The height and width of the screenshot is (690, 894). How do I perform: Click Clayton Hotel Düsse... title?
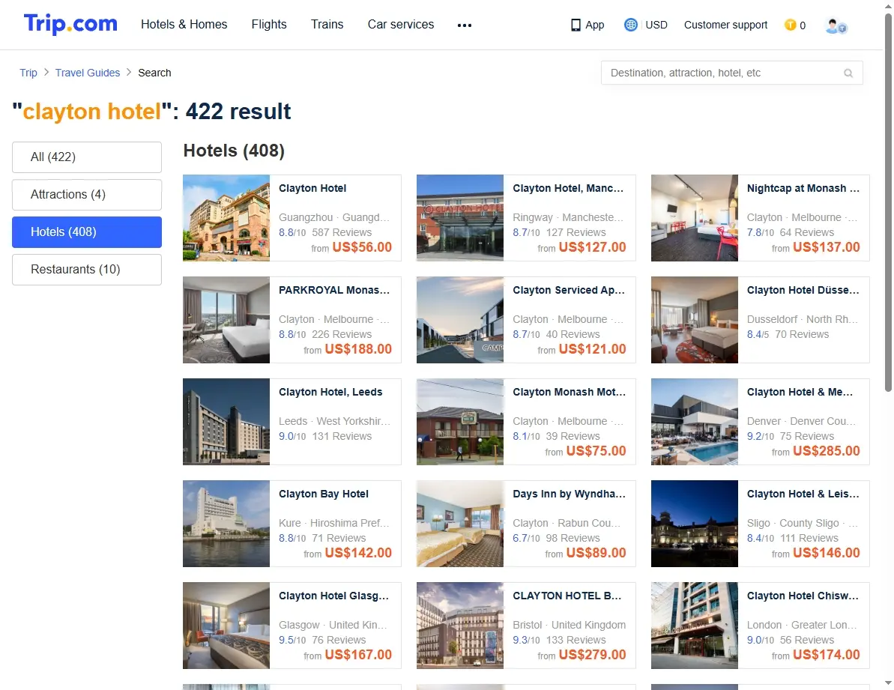coord(803,291)
